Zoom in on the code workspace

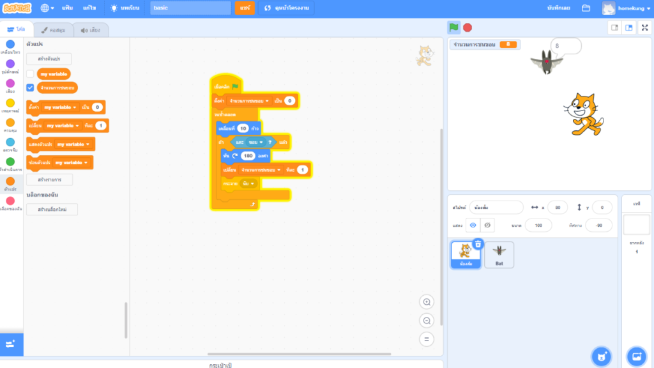427,302
